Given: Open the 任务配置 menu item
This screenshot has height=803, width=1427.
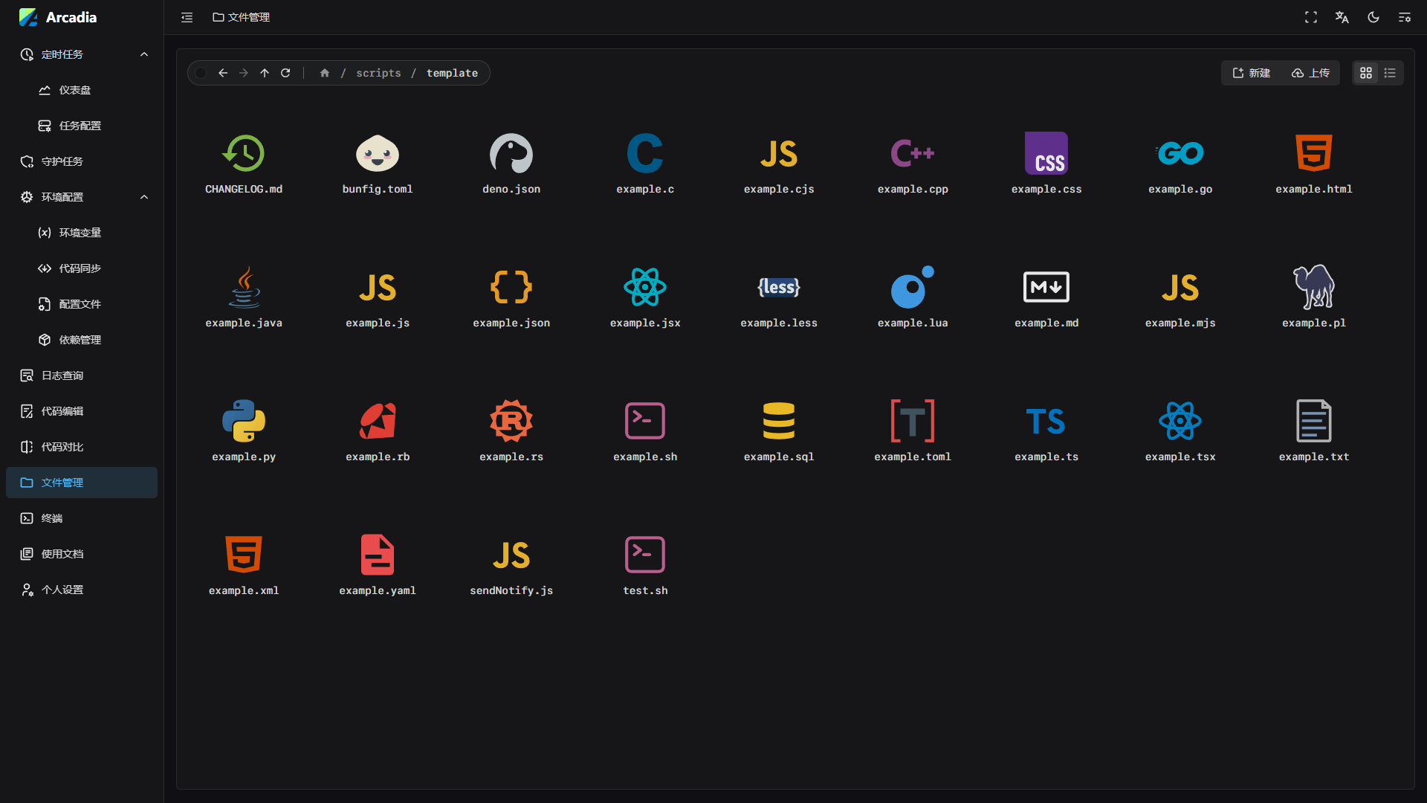Looking at the screenshot, I should (x=82, y=126).
